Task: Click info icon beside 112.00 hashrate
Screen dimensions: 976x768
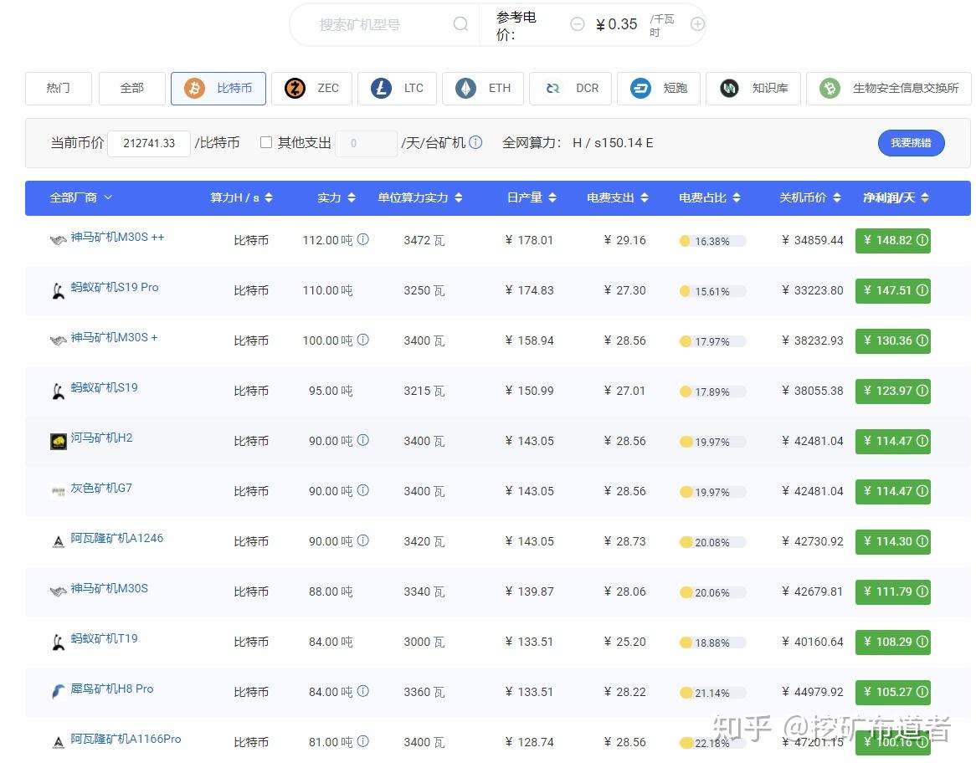Action: tap(363, 239)
